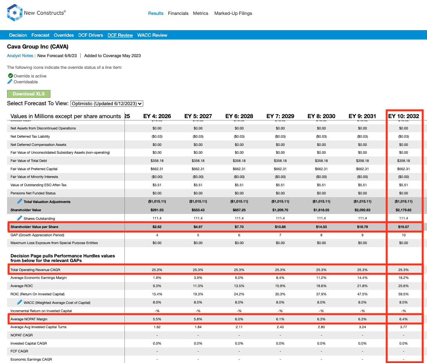The height and width of the screenshot is (363, 427).
Task: Click the Cava Group Inc (CAVA) heading
Action: [38, 47]
